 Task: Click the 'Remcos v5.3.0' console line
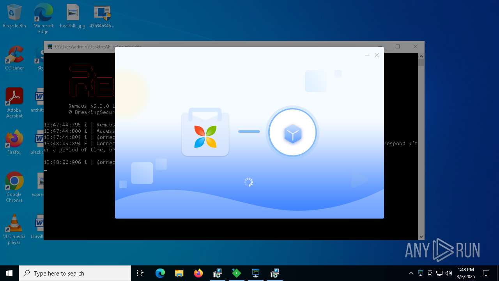(92, 106)
